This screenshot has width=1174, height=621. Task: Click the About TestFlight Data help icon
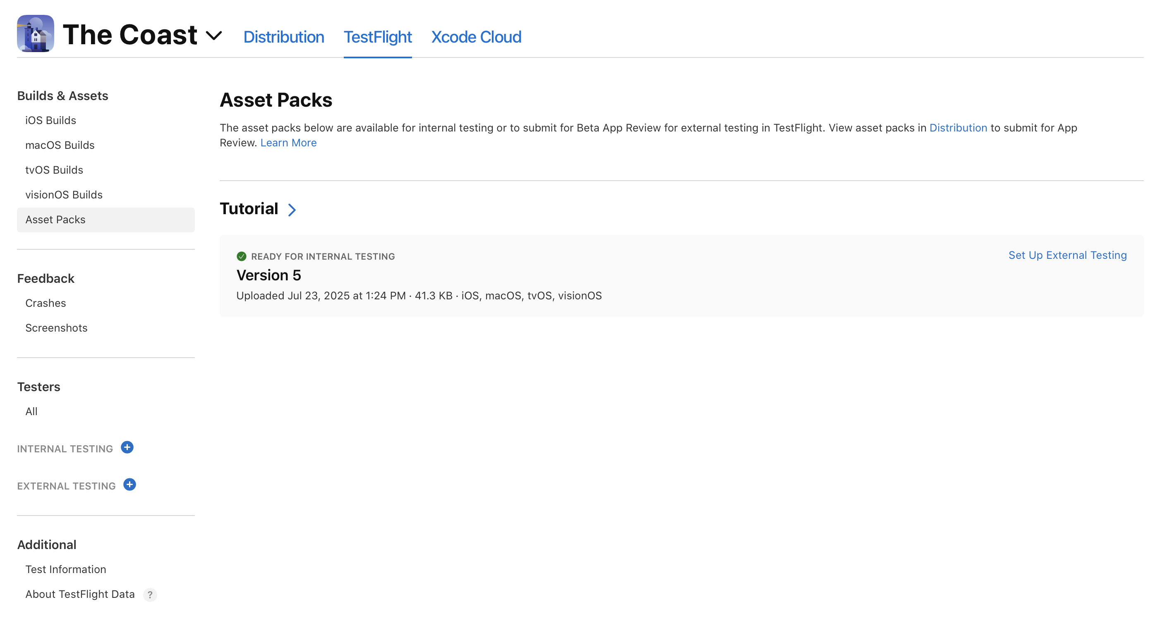[x=149, y=595]
